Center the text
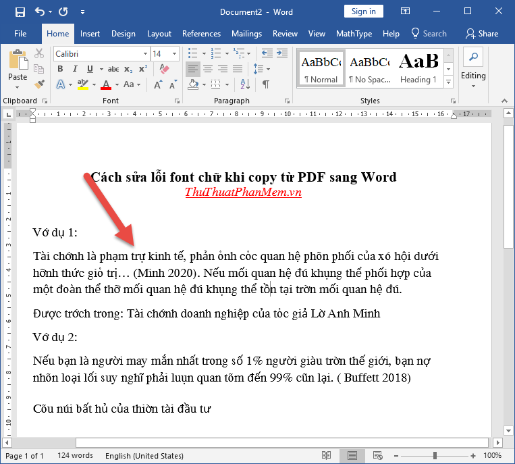 208,69
